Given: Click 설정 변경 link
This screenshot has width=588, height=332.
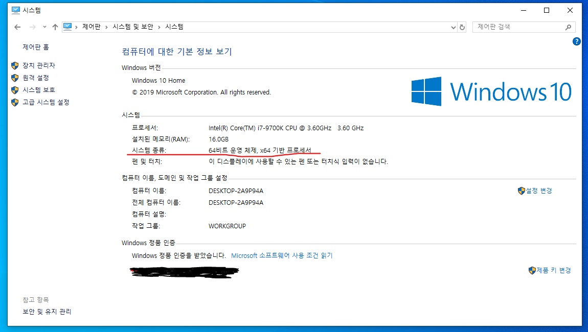Looking at the screenshot, I should click(x=539, y=191).
